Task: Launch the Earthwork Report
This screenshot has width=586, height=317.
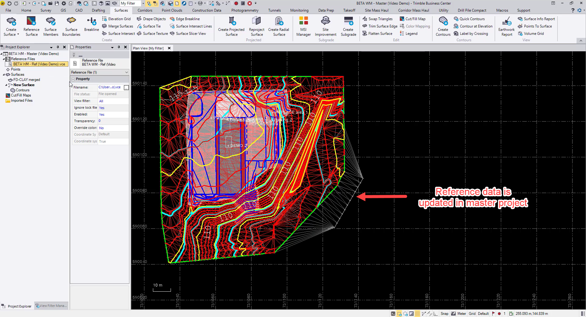Action: pyautogui.click(x=506, y=27)
